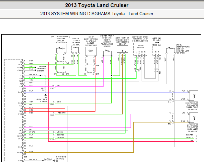Click 'WHT/BLK' wire label at pin 6
Viewport: 204px width, 162px height.
33,74
